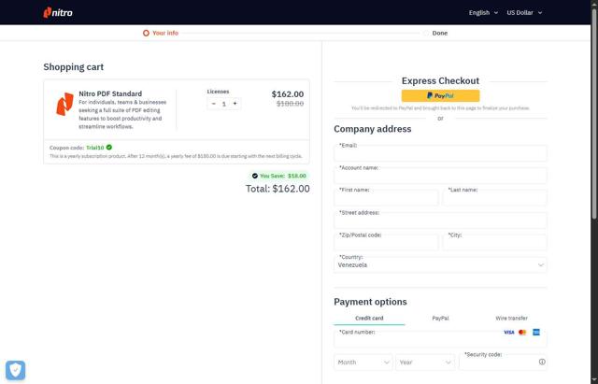Select the Credit card payment tab
This screenshot has height=384, width=598.
tap(369, 318)
